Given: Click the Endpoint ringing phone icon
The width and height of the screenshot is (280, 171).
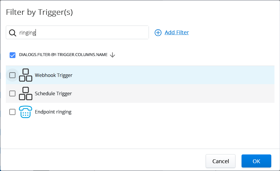Looking at the screenshot, I should [x=26, y=111].
